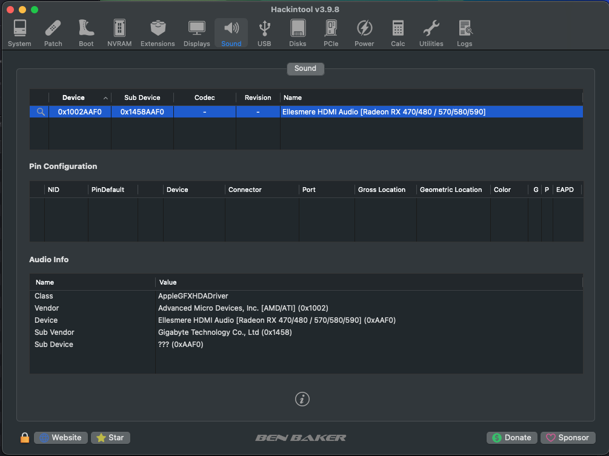Viewport: 609px width, 456px height.
Task: Open the NVRAM section
Action: (x=119, y=33)
